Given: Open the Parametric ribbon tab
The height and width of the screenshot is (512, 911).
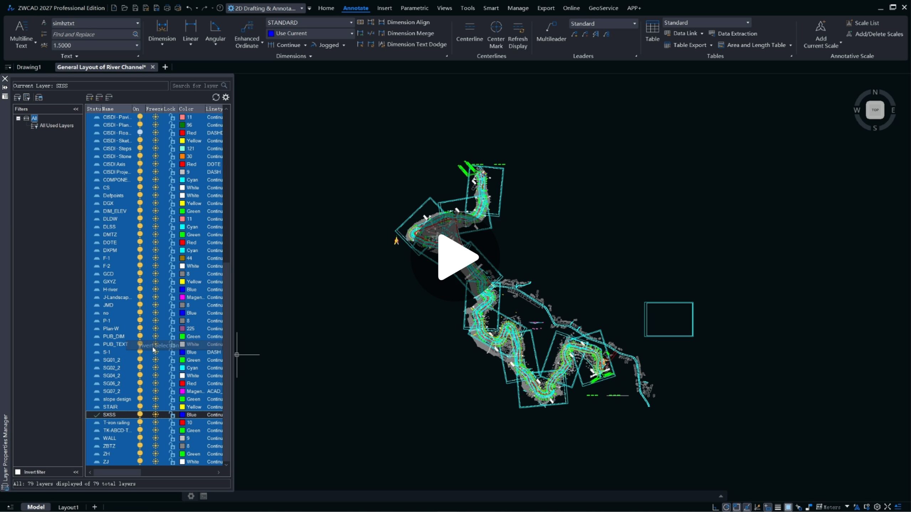Looking at the screenshot, I should coord(414,8).
